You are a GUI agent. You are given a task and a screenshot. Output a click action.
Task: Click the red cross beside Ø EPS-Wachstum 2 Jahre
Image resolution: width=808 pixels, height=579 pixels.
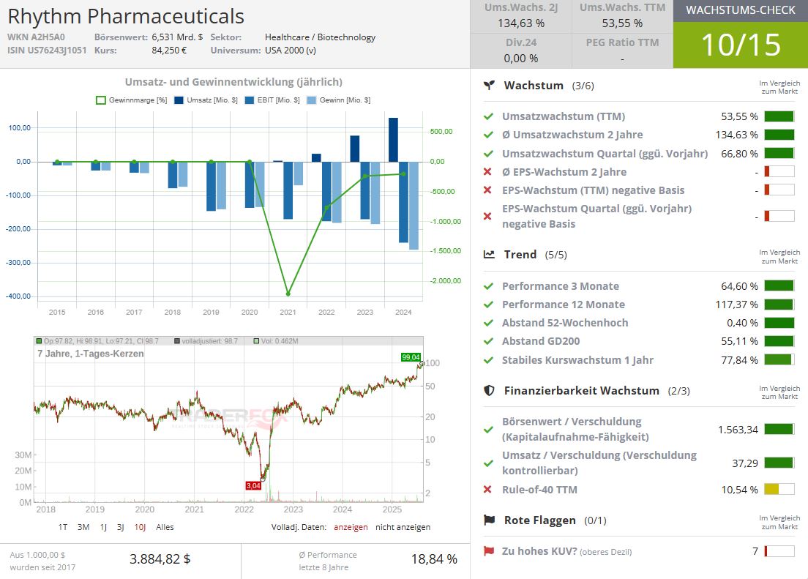[x=487, y=172]
